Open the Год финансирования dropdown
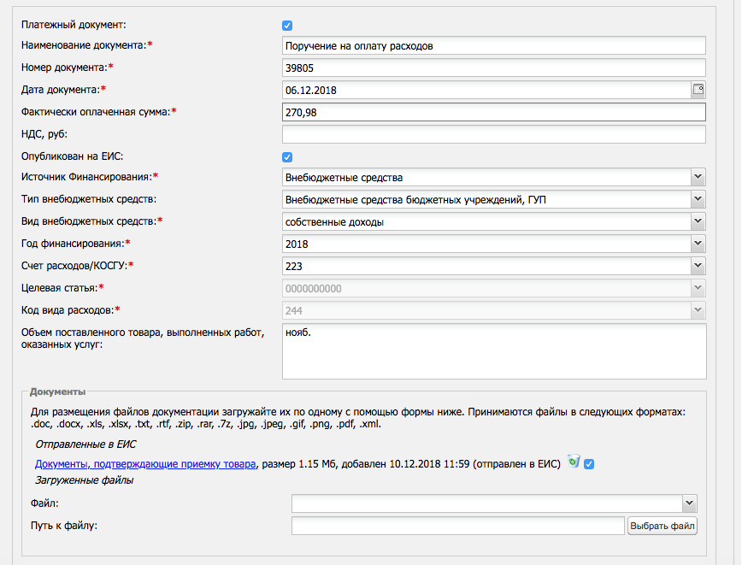 click(698, 244)
